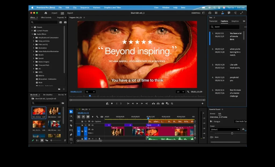Click the Add Marker icon below the program monitor
Viewport: 275px width, 167px height.
112,103
